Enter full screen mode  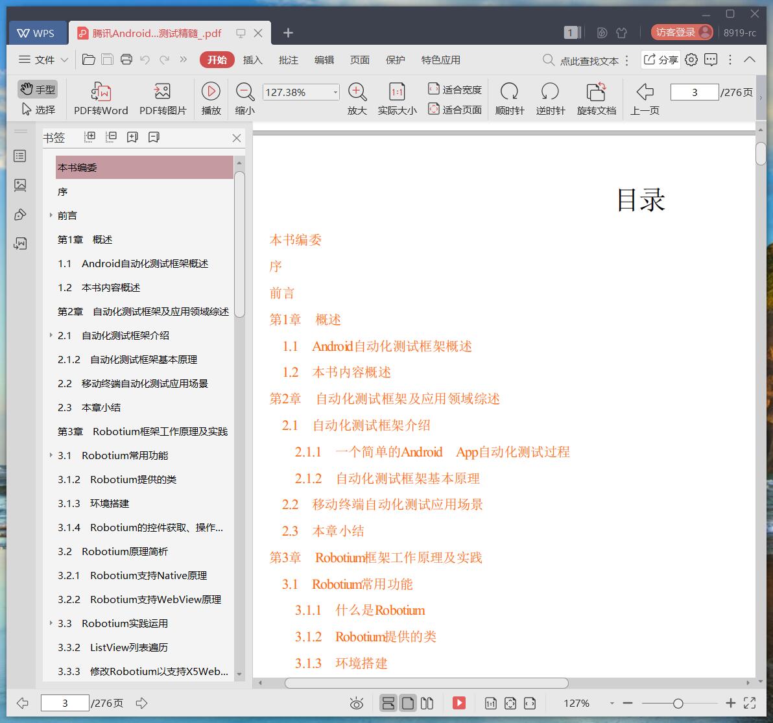click(750, 704)
